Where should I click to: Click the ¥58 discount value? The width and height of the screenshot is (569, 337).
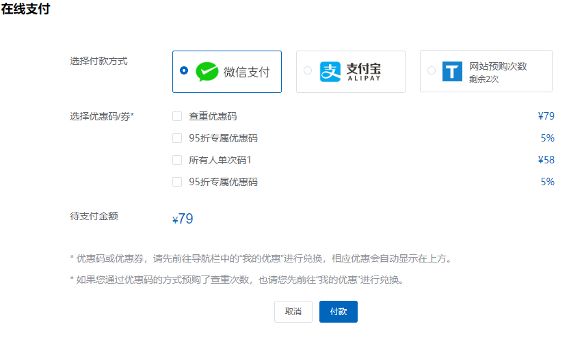tap(546, 160)
